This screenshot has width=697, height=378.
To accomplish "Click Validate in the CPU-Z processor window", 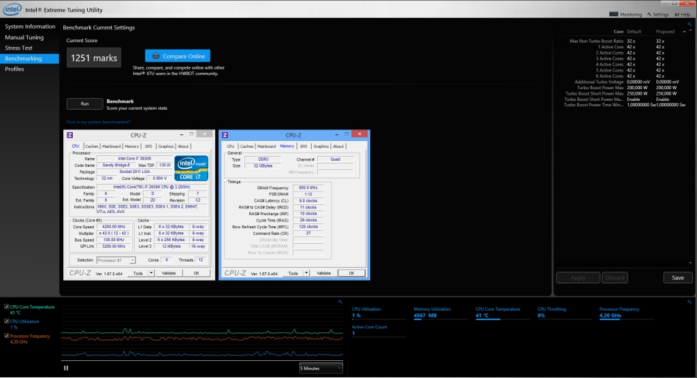I will pyautogui.click(x=169, y=273).
